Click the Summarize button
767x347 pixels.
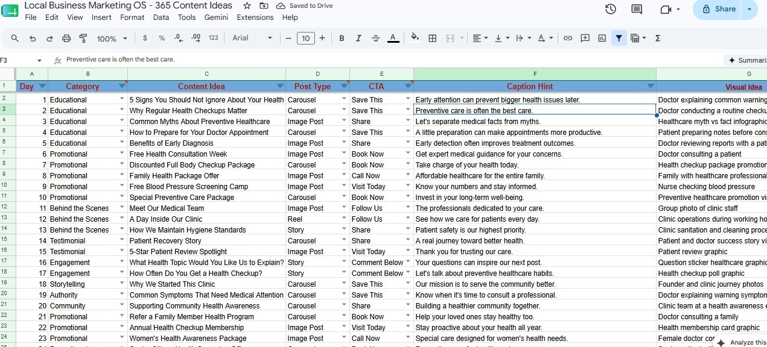coord(745,60)
